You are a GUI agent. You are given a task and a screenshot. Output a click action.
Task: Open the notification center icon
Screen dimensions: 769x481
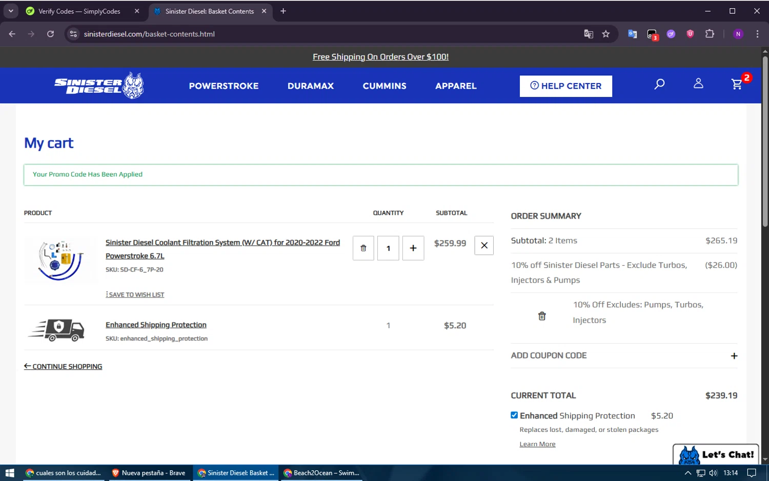pos(752,473)
